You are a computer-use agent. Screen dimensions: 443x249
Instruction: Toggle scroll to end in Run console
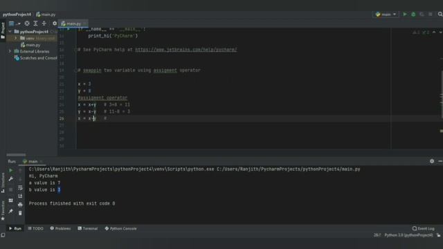[x=20, y=196]
